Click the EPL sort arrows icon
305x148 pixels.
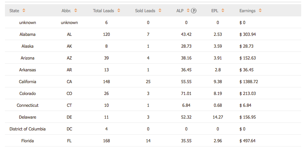pyautogui.click(x=223, y=11)
